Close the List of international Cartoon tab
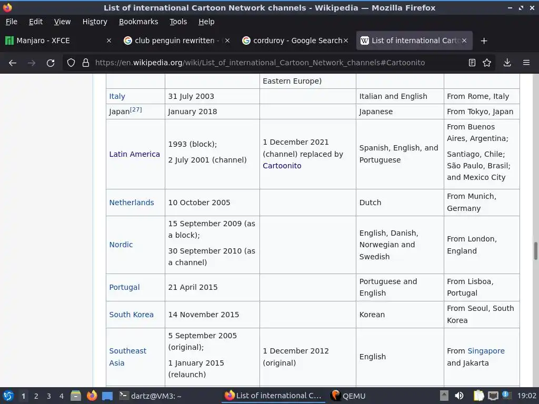The height and width of the screenshot is (404, 539). 464,41
